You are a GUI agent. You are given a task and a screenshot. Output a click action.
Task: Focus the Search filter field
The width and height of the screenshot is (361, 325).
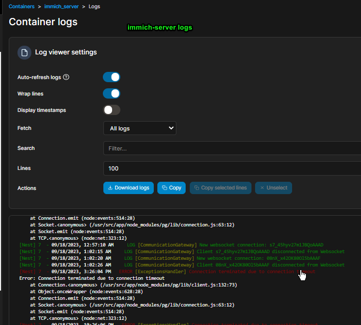232,148
